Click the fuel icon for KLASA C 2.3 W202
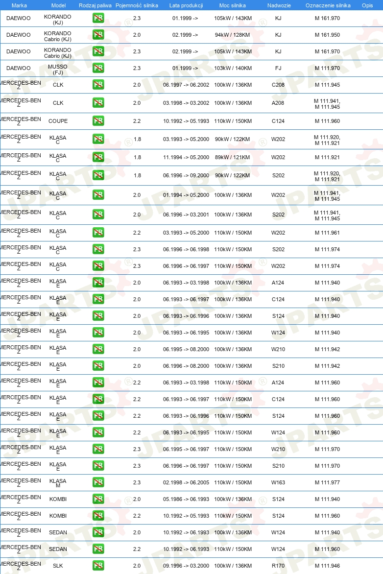The width and height of the screenshot is (383, 574). pos(98,266)
